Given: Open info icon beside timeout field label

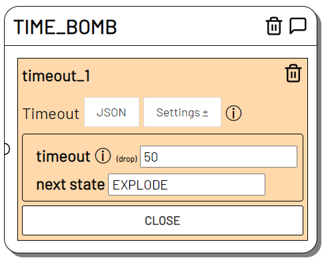Looking at the screenshot, I should coord(103,156).
